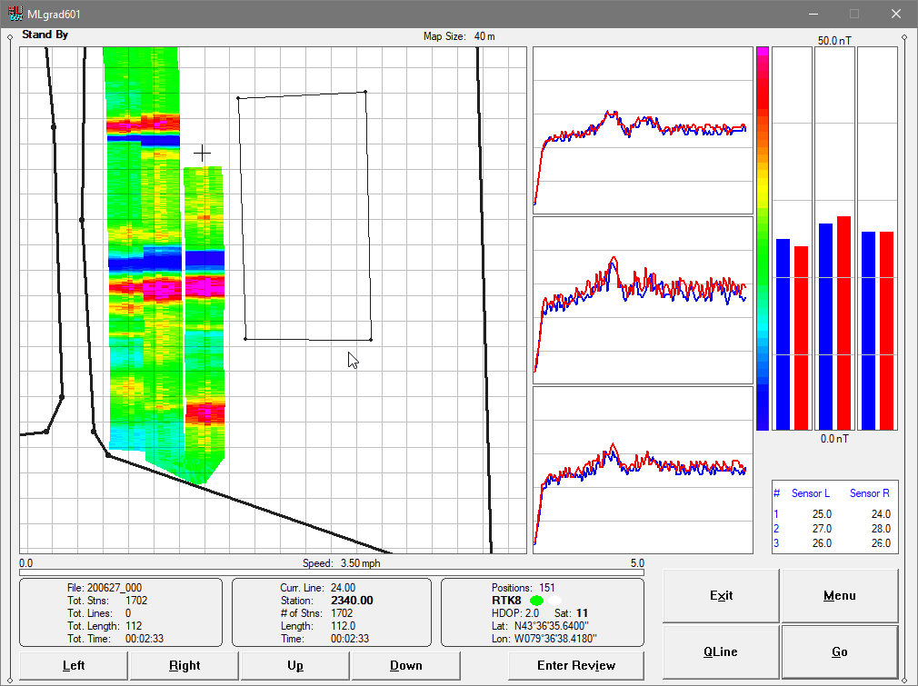Click the green RTK8 status indicator

pyautogui.click(x=536, y=601)
